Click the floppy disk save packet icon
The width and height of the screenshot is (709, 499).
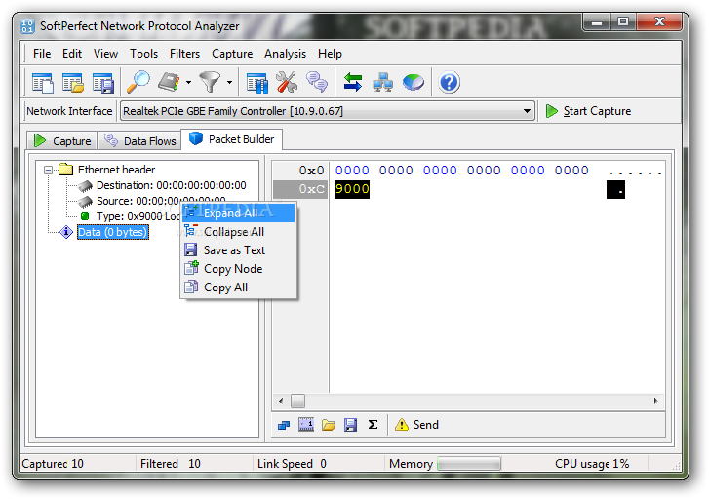coord(350,425)
